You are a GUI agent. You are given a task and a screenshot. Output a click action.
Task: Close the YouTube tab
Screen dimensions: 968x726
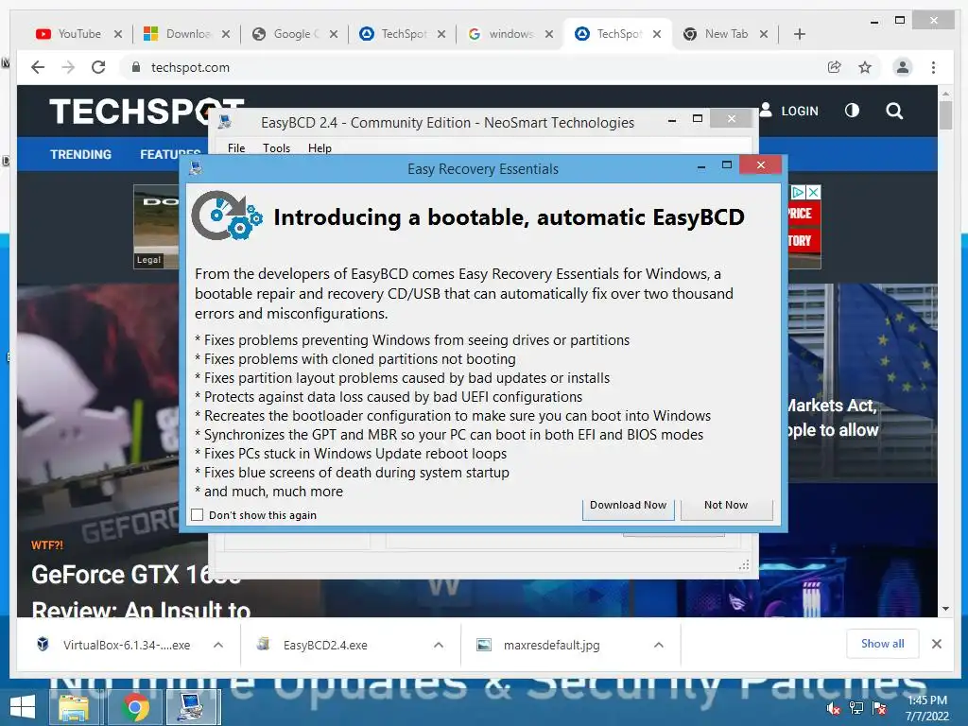pos(118,34)
